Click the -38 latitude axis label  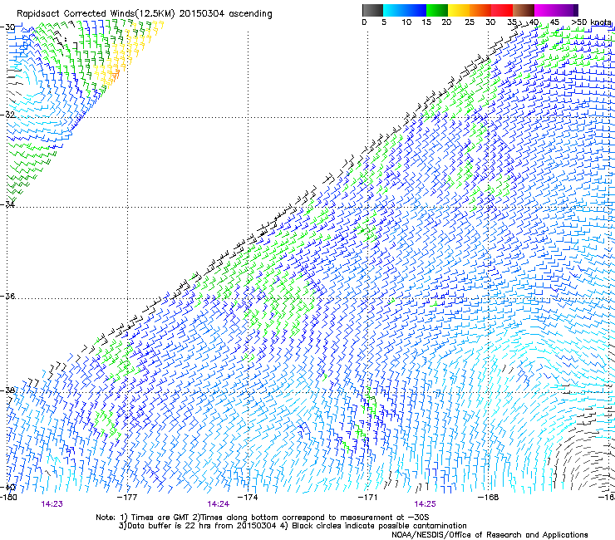[x=7, y=390]
